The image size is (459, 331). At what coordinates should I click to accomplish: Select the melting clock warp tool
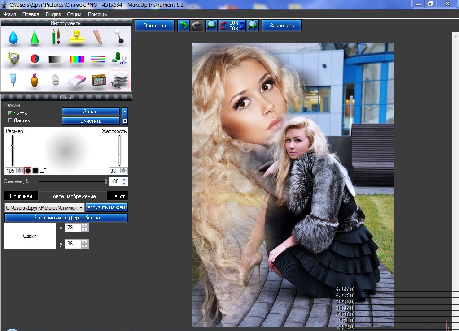13,59
